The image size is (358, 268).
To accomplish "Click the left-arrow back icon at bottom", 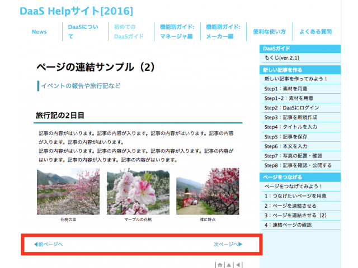I will pyautogui.click(x=238, y=265).
